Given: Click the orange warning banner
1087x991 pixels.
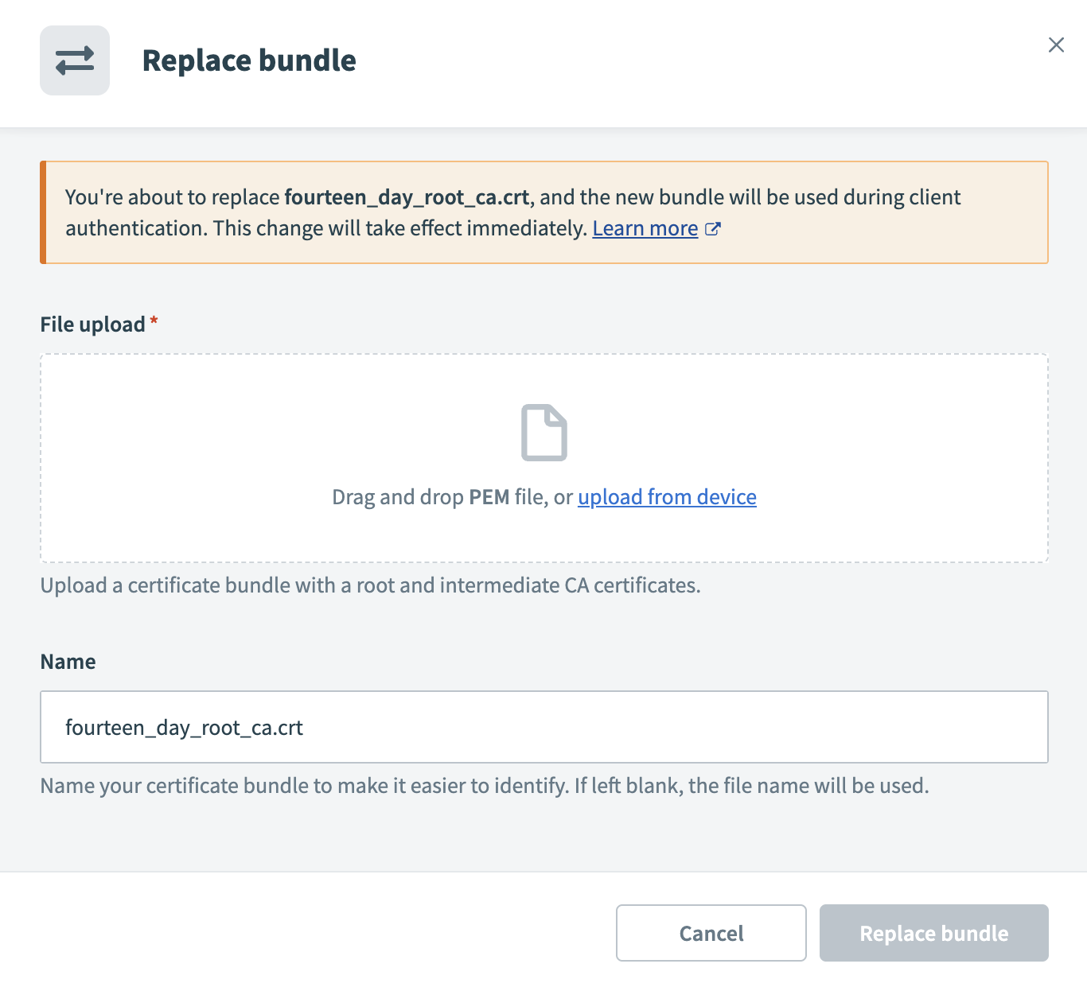Looking at the screenshot, I should (543, 212).
